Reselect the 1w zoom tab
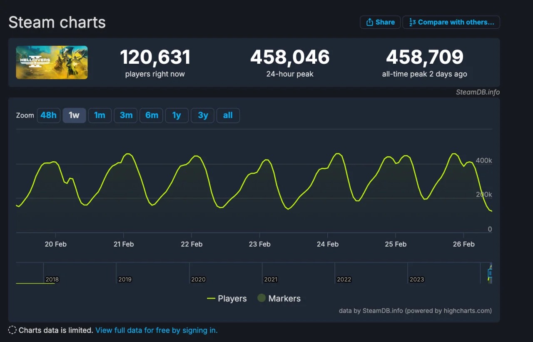The image size is (533, 342). tap(74, 115)
